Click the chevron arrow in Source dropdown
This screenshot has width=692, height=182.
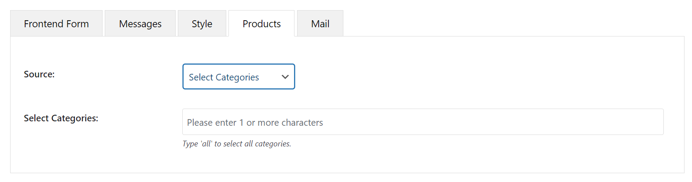click(x=285, y=77)
